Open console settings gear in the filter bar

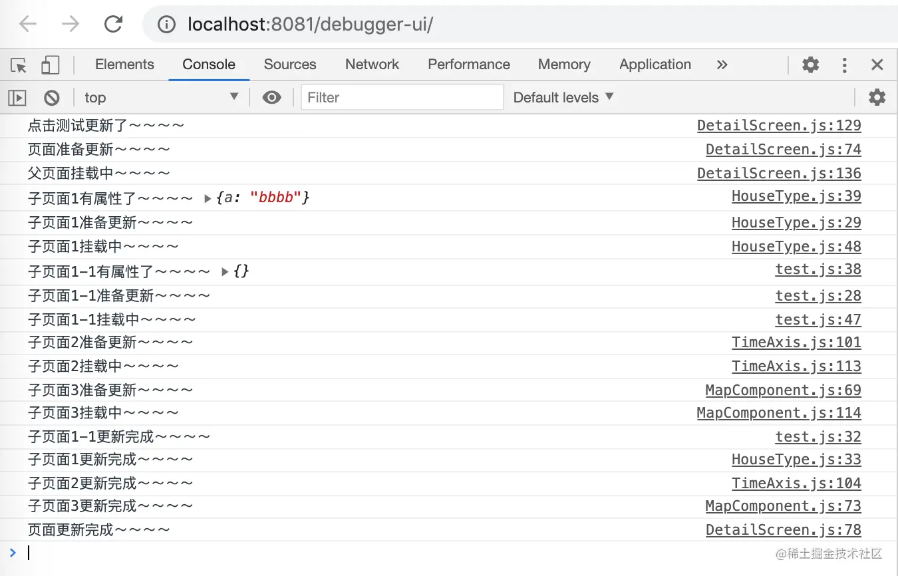tap(877, 98)
